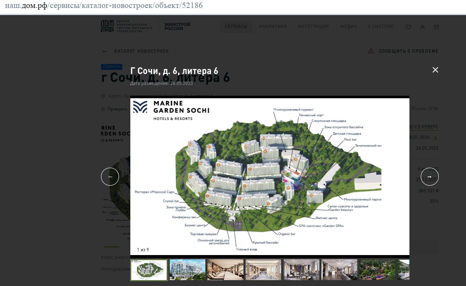Select the fifth thumbnail with chandelier hall
Viewport: 466px width, 286px height.
point(301,270)
